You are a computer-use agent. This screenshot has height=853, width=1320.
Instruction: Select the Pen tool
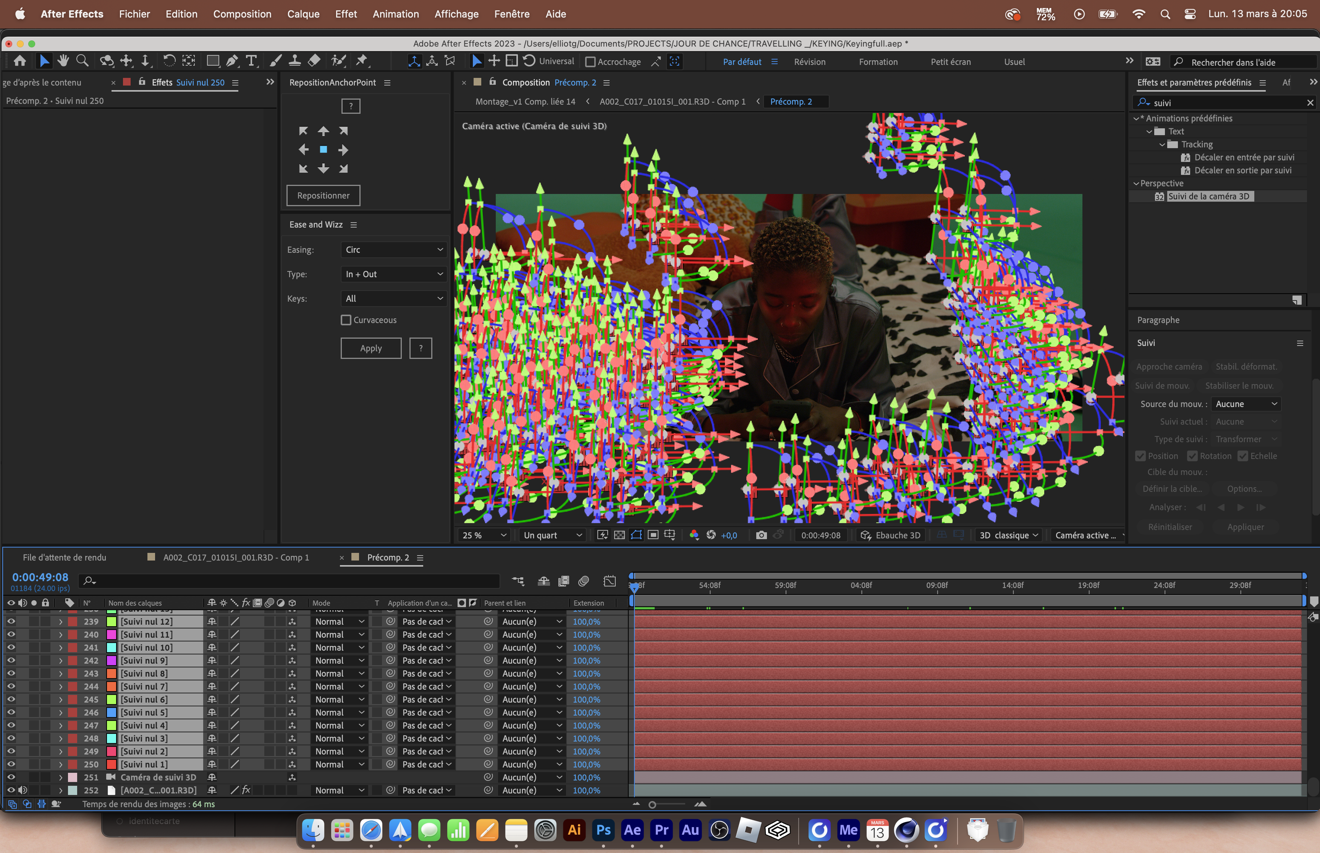pos(232,61)
